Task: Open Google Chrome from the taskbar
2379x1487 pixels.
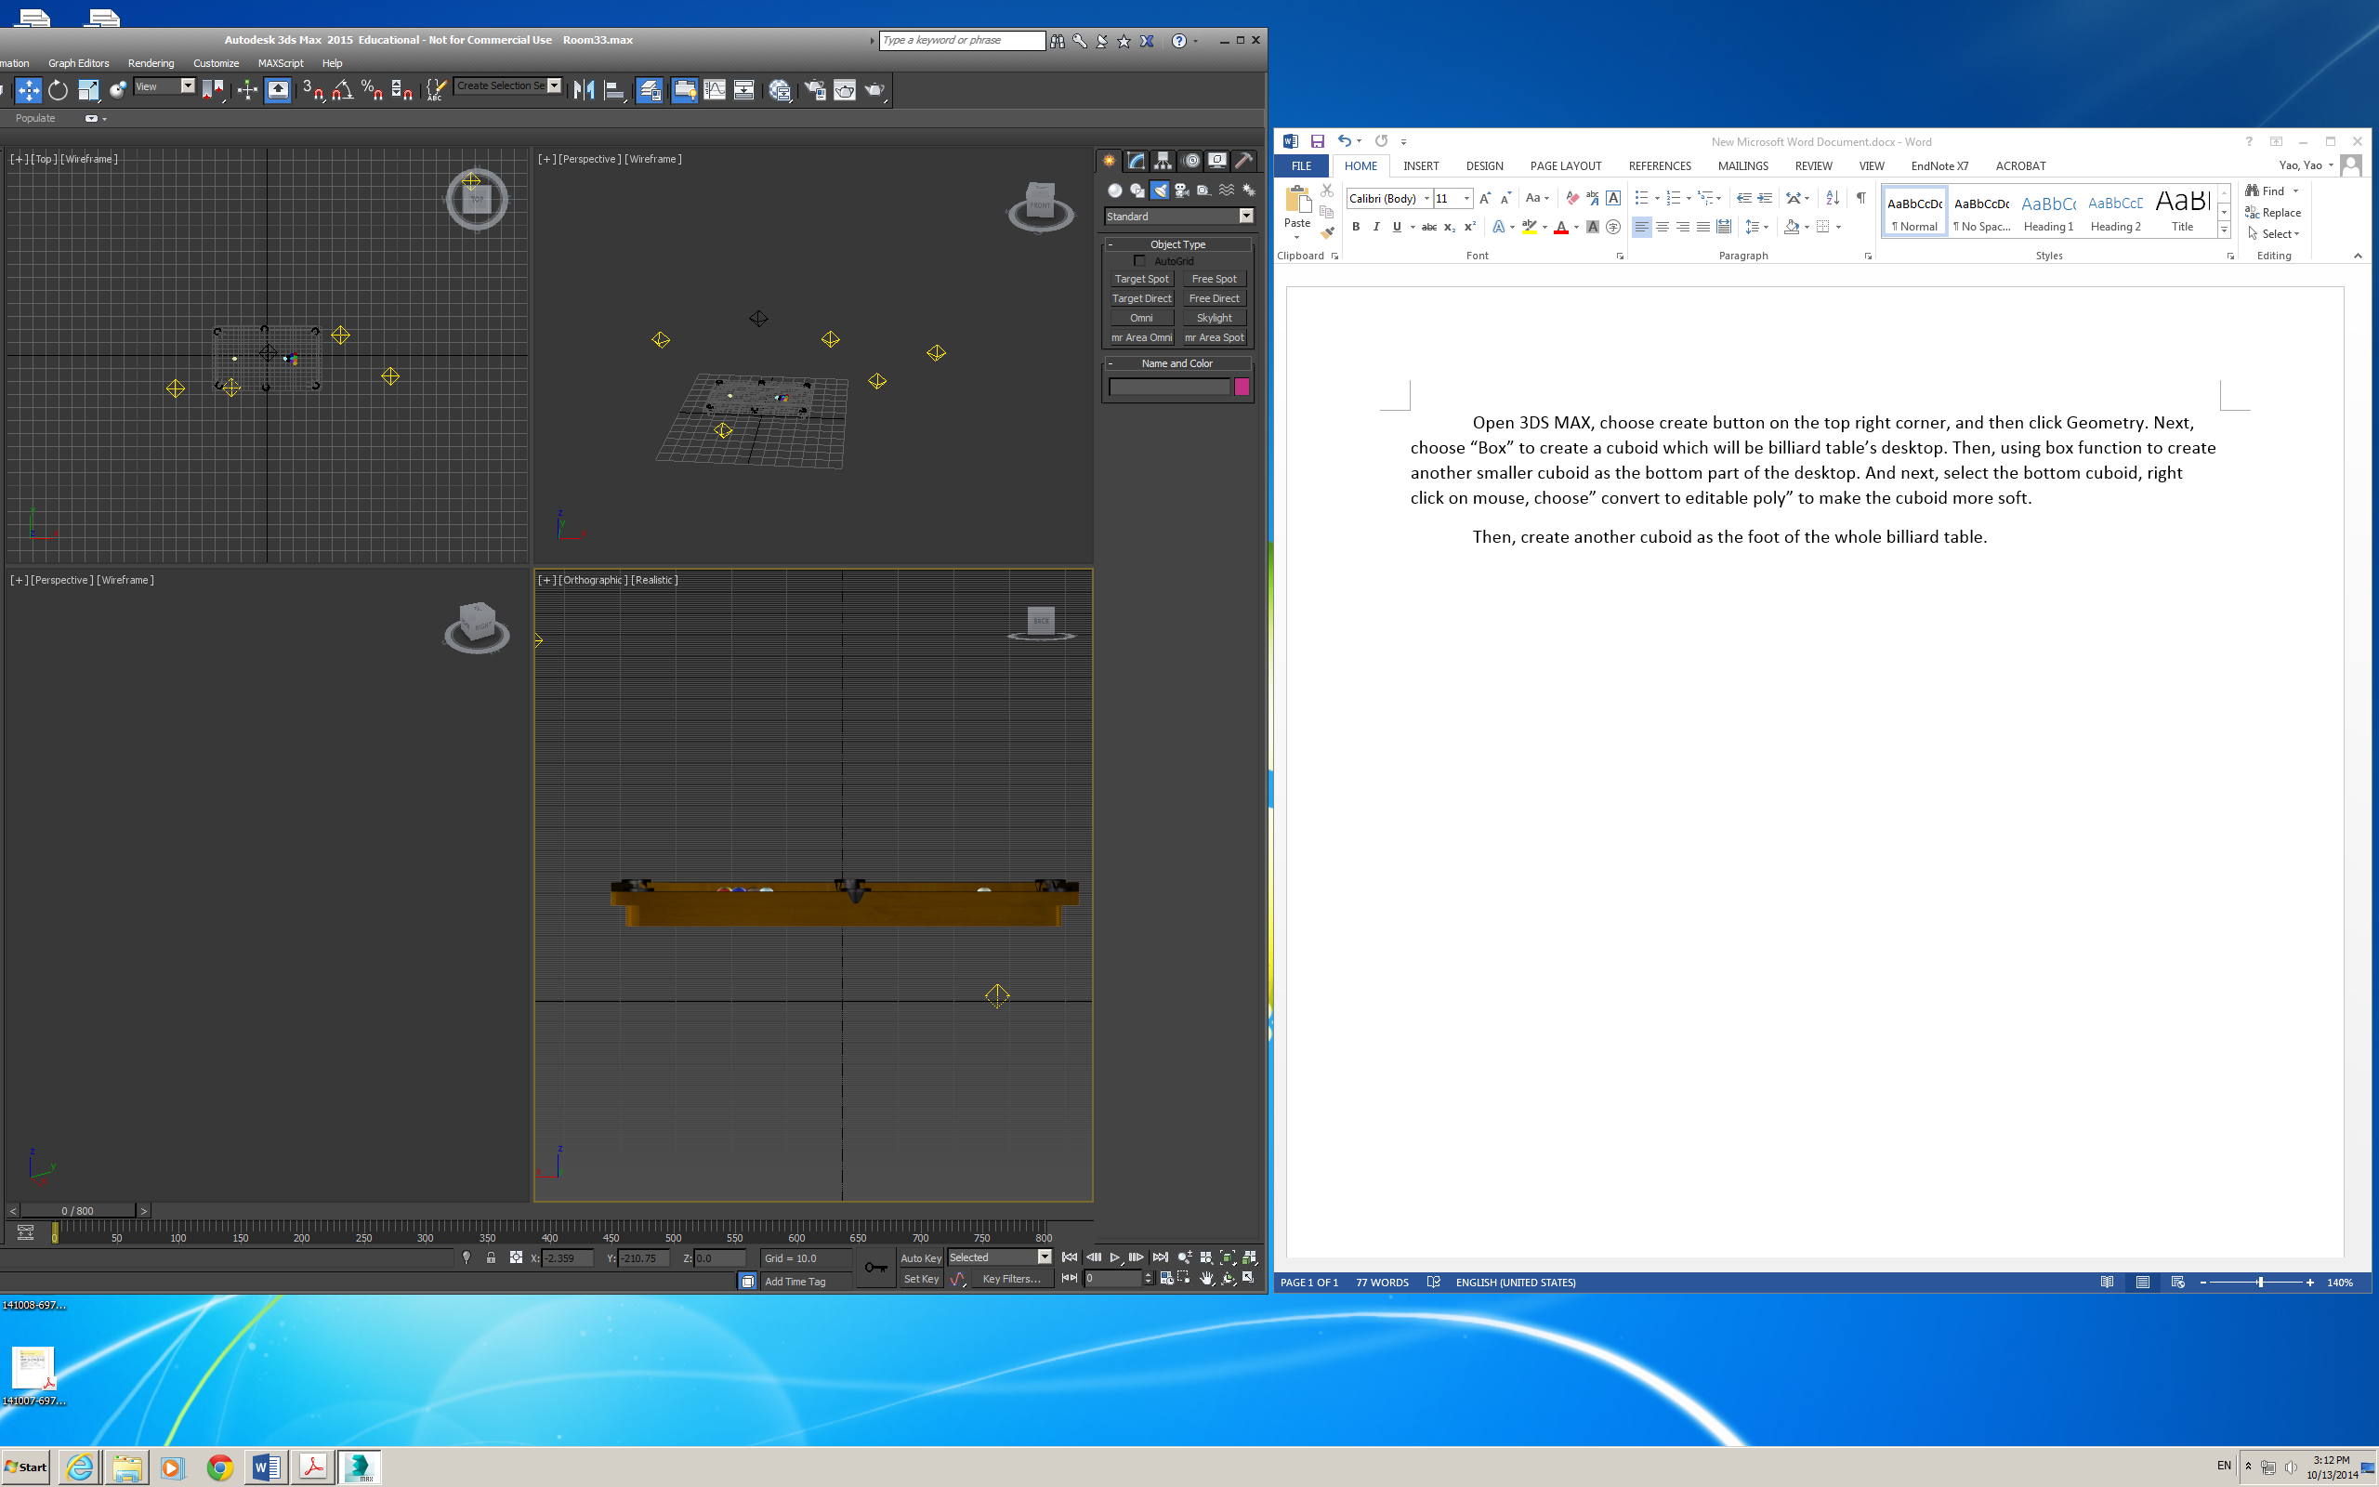Action: coord(220,1467)
